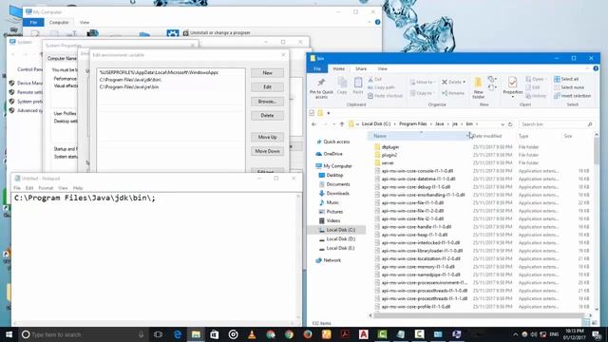Viewport: 608px width, 342px height.
Task: Click the Cut scissors icon
Action: (x=370, y=79)
